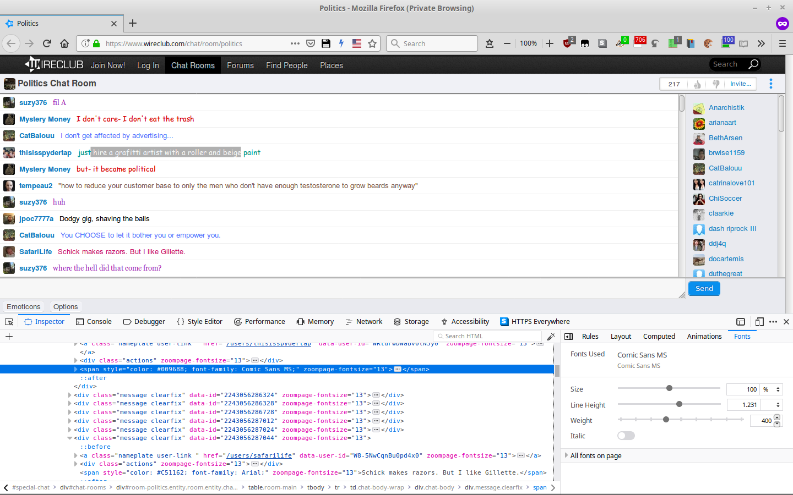Click the /users/safarilife href link in markup
The height and width of the screenshot is (495, 793).
coord(259,455)
